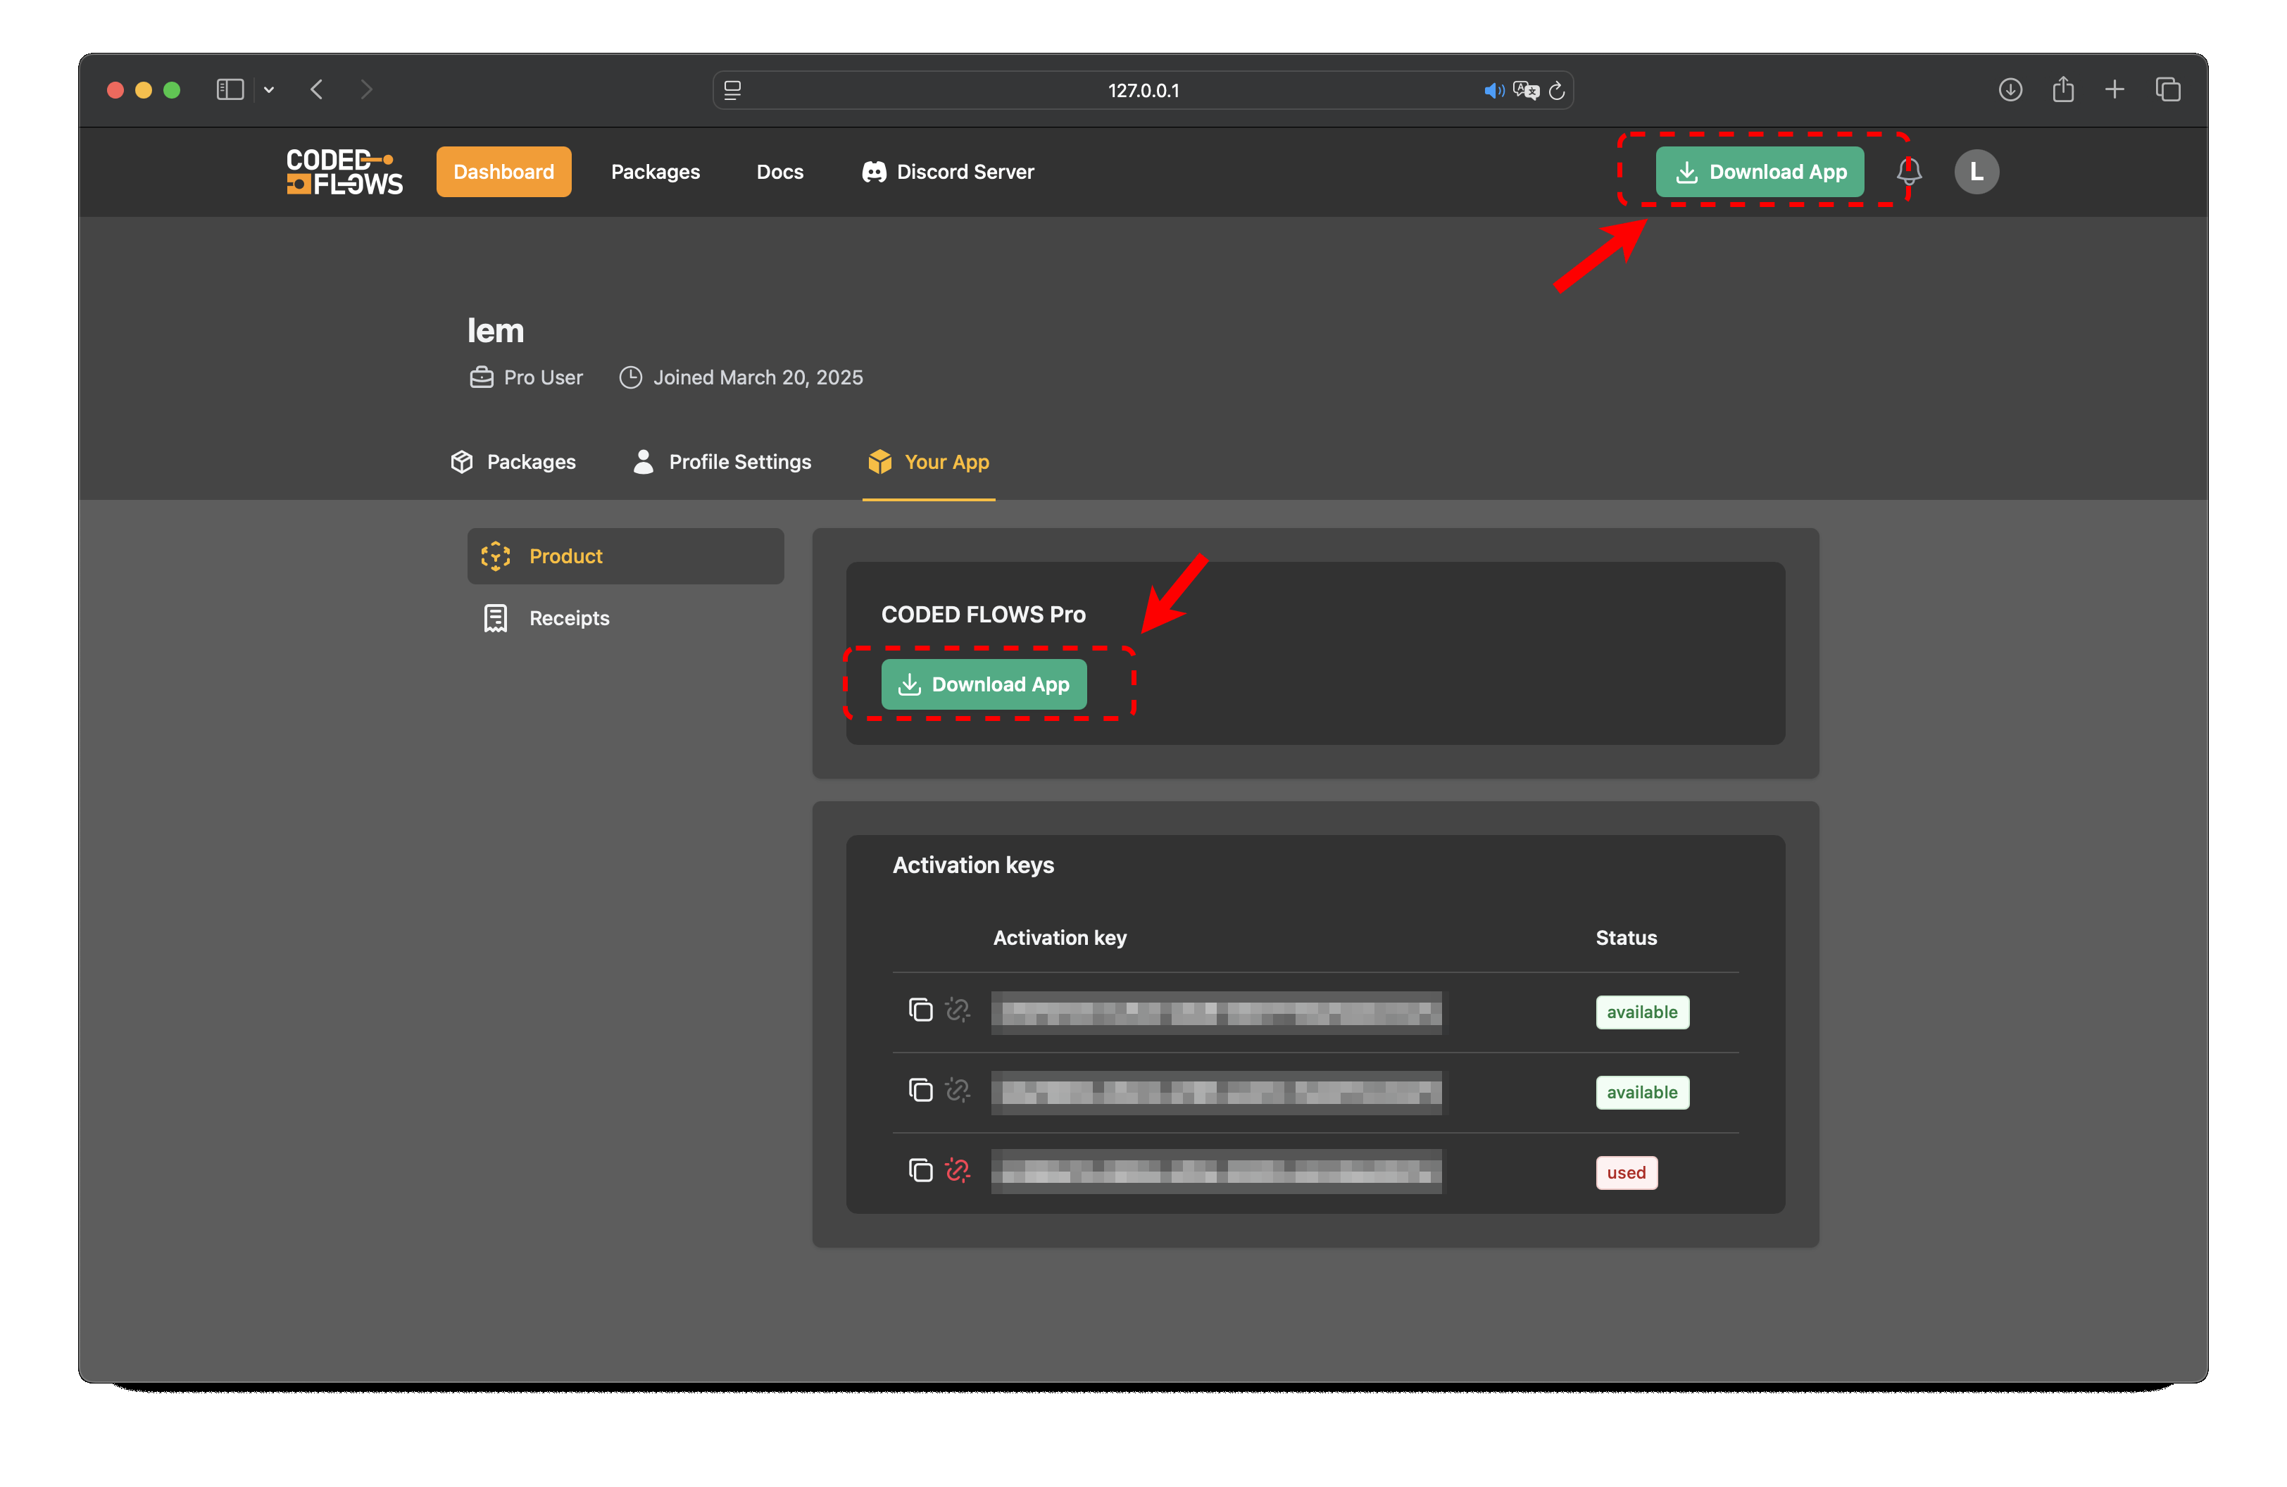
Task: Toggle Safari sidebar panel
Action: pos(230,89)
